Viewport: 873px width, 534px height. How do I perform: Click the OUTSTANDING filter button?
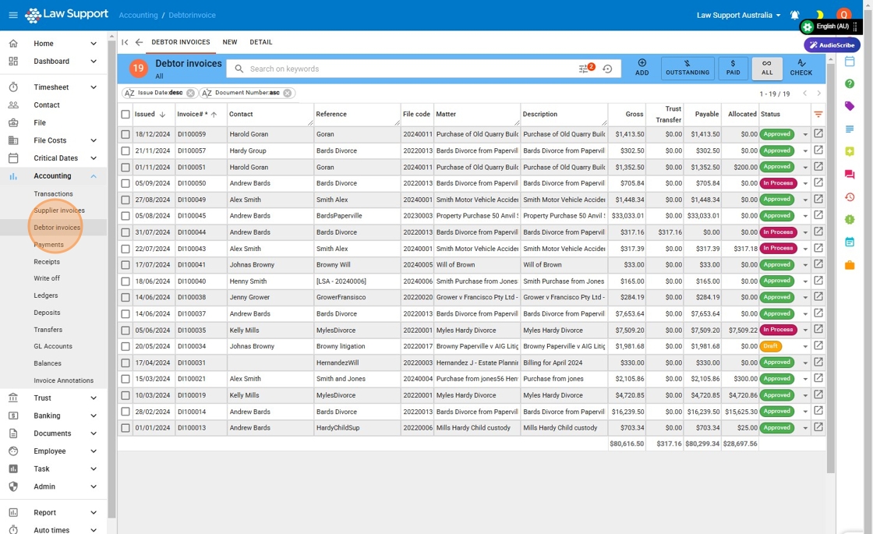pyautogui.click(x=687, y=69)
